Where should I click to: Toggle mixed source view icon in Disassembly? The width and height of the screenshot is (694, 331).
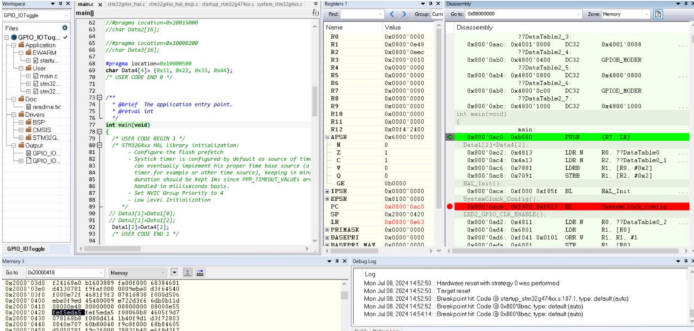658,14
